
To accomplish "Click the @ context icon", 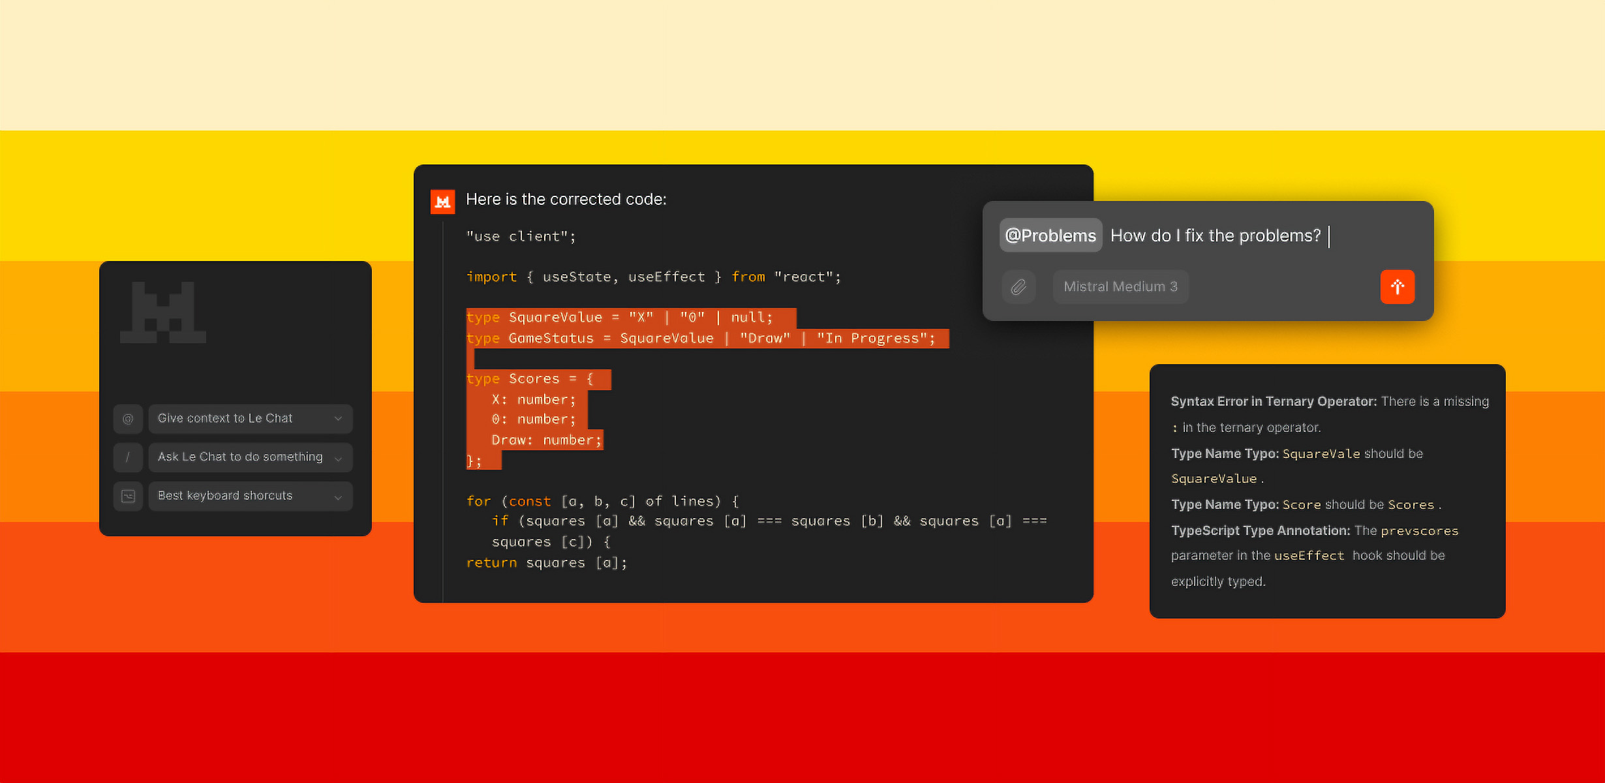I will [128, 419].
